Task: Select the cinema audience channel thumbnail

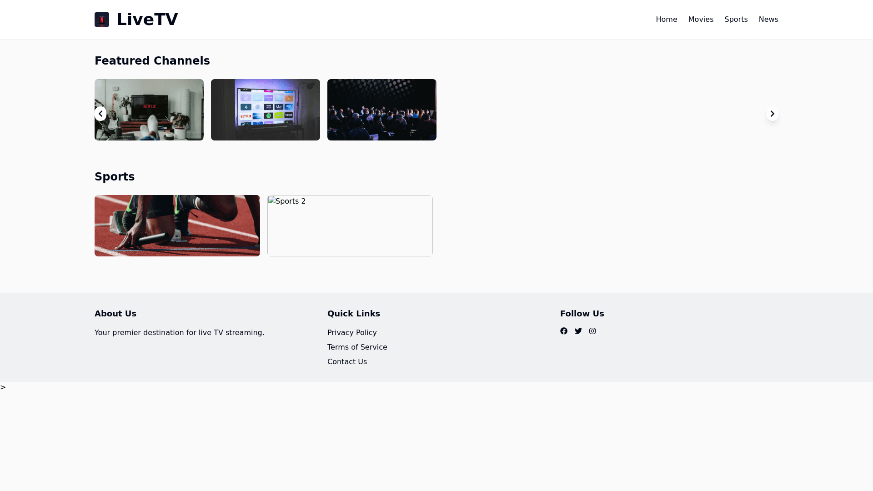Action: pos(382,110)
